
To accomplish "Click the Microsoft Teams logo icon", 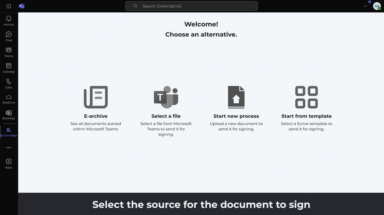I will [22, 6].
